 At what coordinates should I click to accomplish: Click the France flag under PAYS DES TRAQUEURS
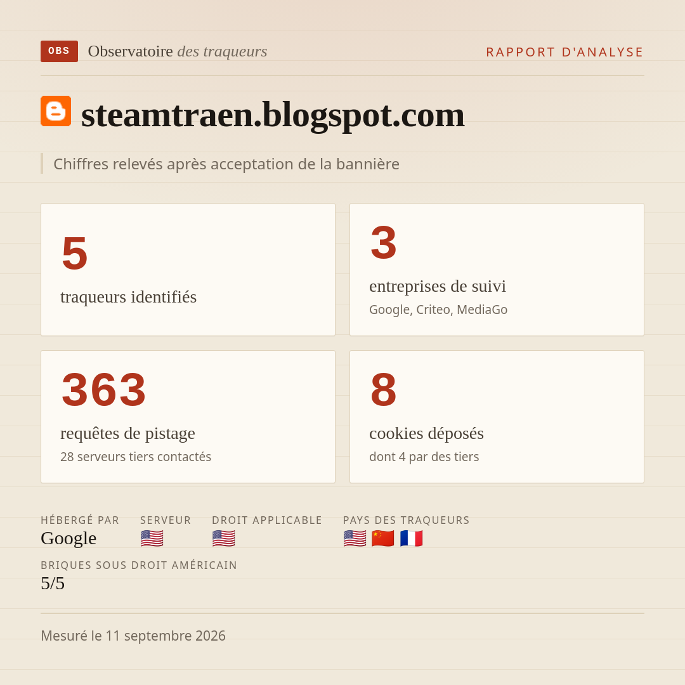411,538
